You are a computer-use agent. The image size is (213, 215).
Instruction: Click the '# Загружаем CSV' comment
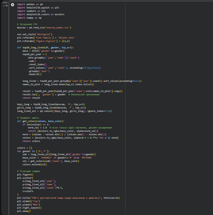point(27,24)
